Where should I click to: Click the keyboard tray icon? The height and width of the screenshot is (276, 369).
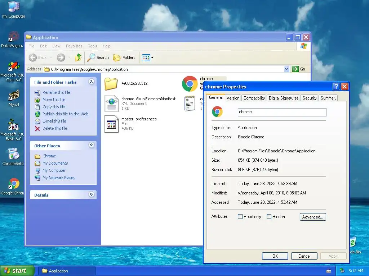pos(329,271)
